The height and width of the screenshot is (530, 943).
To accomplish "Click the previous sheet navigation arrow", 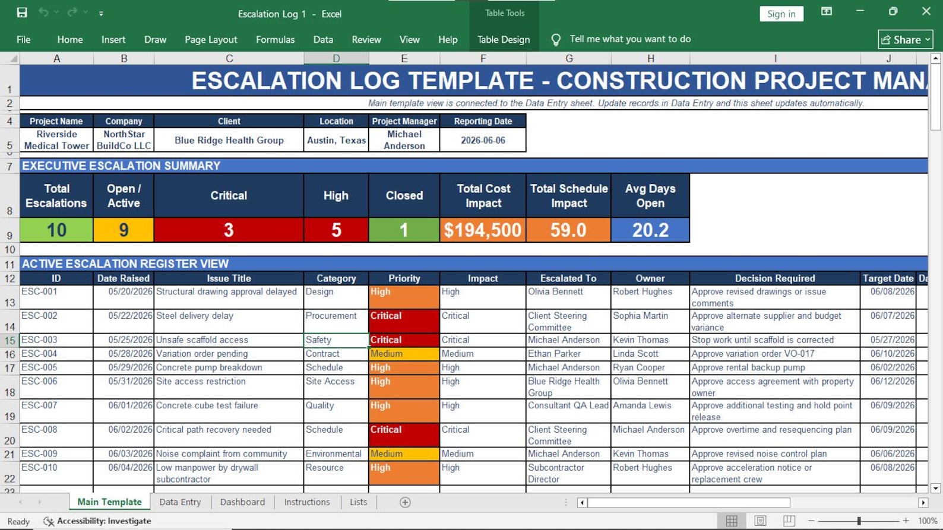I will [20, 502].
